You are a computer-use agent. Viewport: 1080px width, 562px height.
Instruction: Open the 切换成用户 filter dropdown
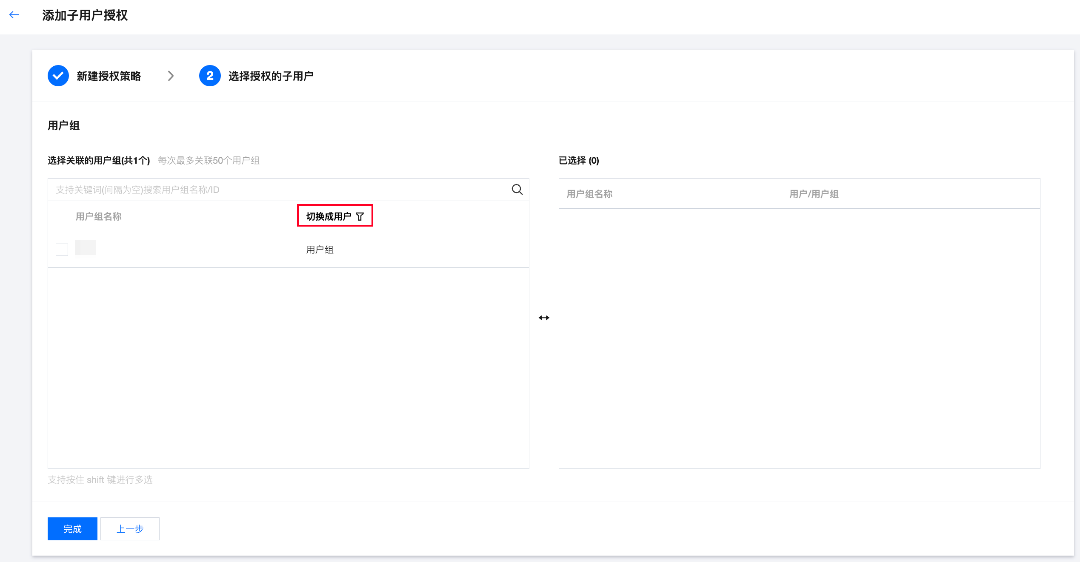329,216
